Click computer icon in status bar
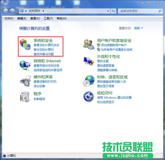 coord(4,156)
